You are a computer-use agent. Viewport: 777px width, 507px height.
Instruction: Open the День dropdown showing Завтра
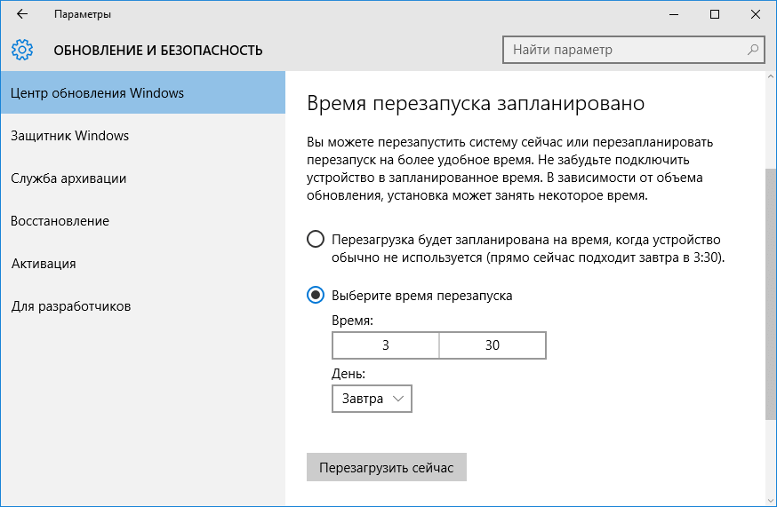tap(372, 399)
